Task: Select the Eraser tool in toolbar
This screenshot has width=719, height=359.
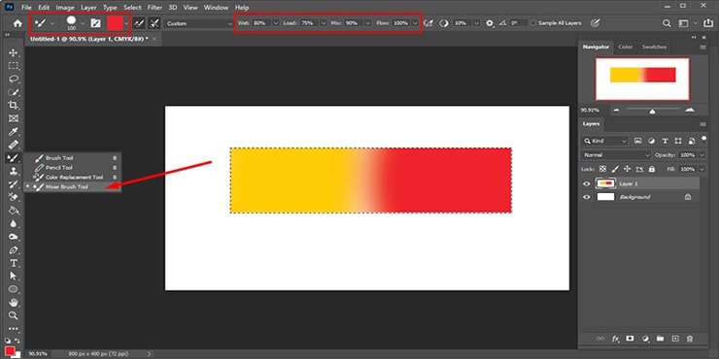Action: (x=14, y=197)
